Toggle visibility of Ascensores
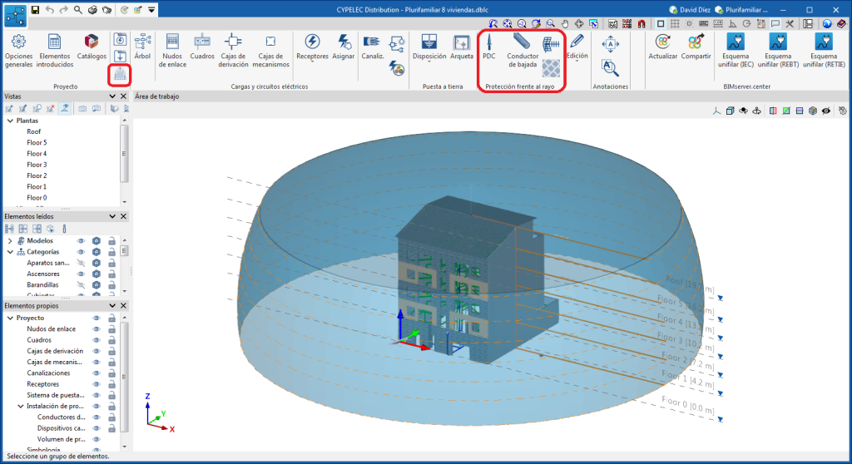The height and width of the screenshot is (464, 852). (x=81, y=274)
